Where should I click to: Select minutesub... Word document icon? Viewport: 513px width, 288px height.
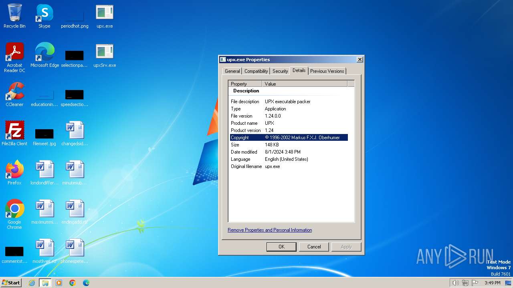[75, 173]
